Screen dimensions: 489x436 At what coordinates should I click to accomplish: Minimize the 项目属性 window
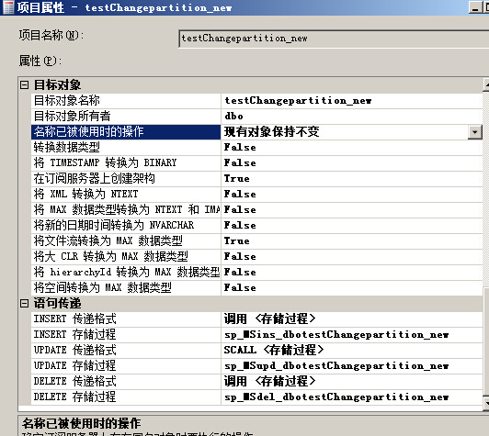[x=475, y=7]
